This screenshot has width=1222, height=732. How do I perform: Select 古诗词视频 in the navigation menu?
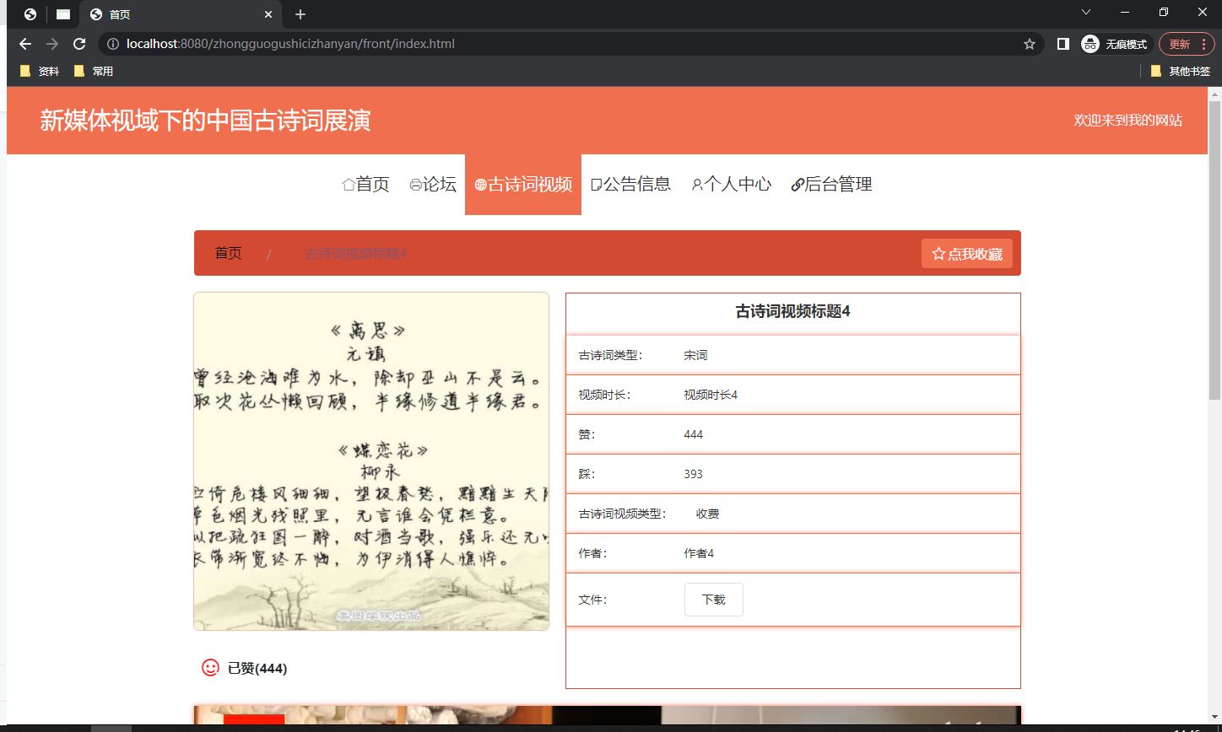pos(522,184)
